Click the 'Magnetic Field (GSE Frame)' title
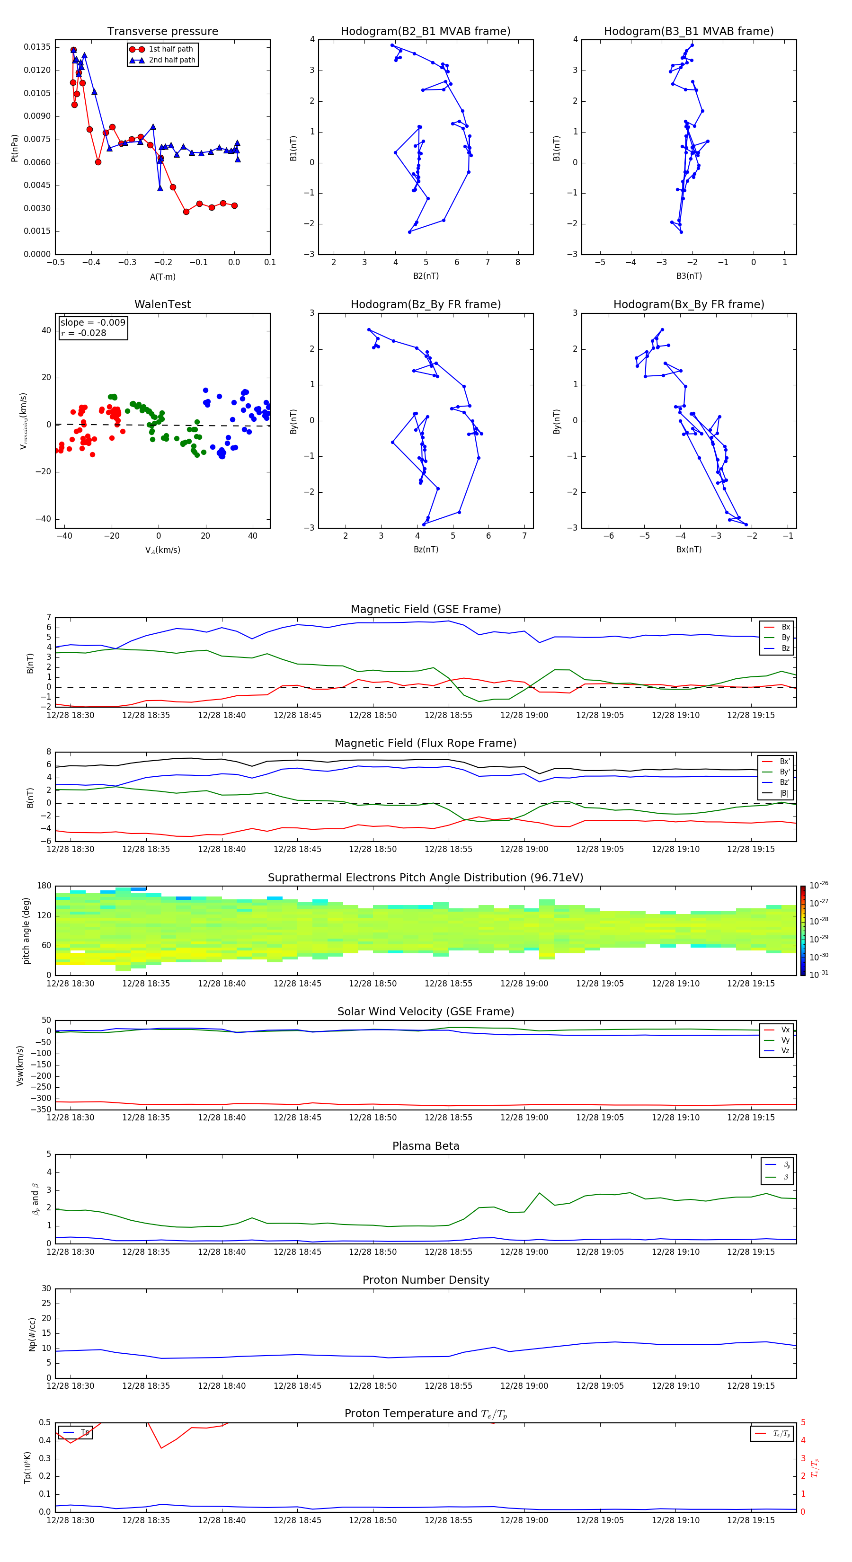This screenshot has width=852, height=1562. point(426,609)
